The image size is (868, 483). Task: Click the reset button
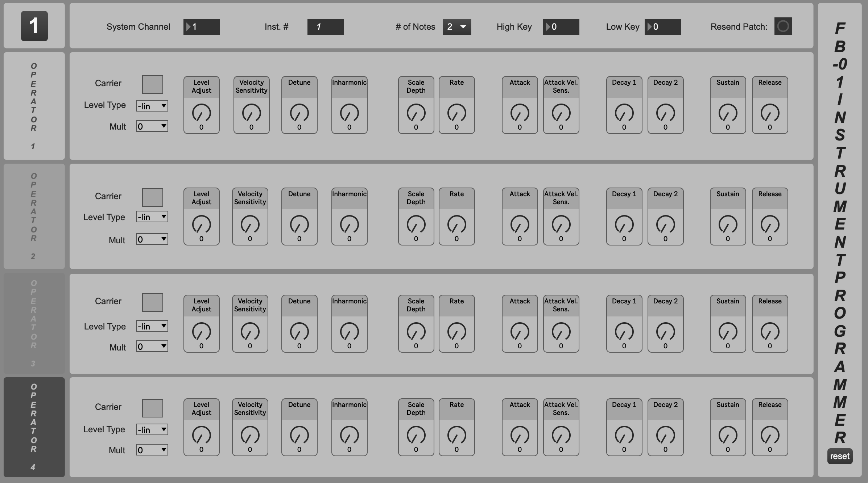tap(839, 456)
